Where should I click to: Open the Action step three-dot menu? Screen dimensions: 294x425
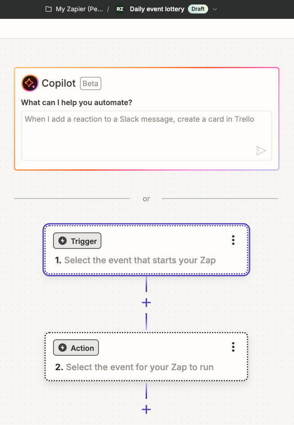pos(233,347)
